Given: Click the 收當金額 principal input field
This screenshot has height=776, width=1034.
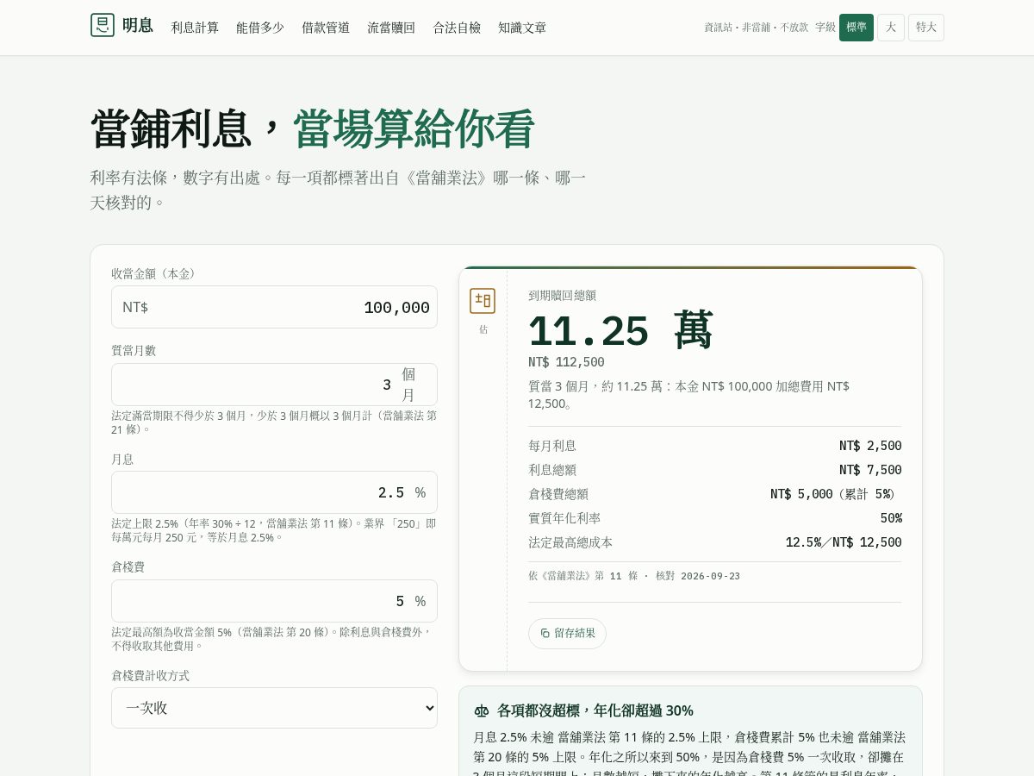Looking at the screenshot, I should (274, 307).
